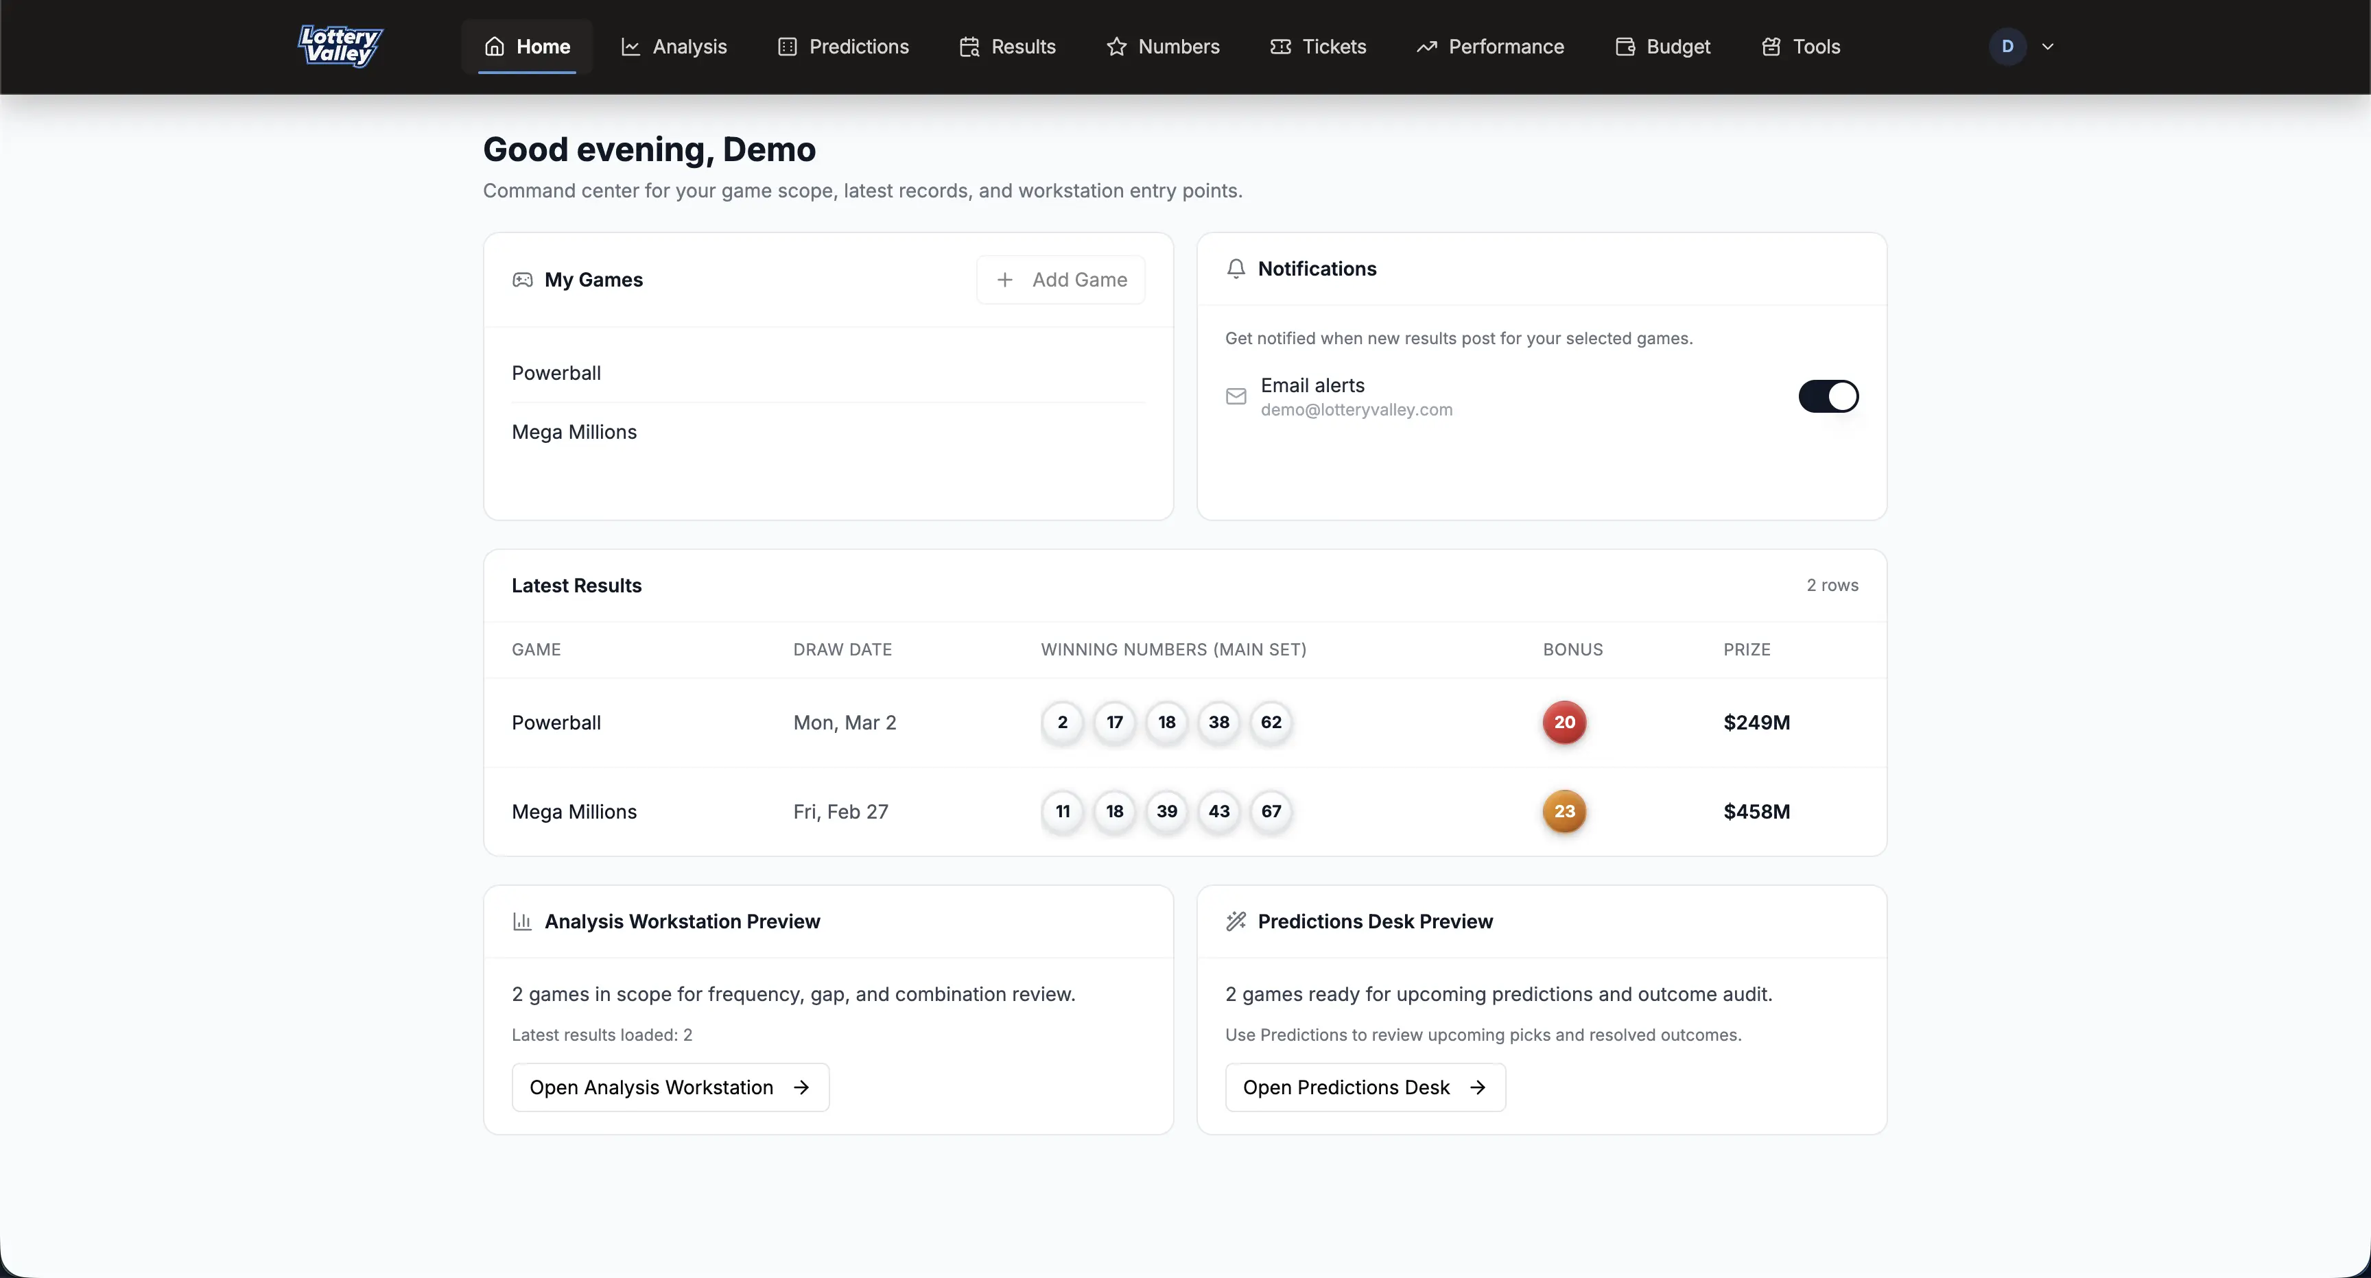
Task: Select the Powerball bonus ball 20
Action: pos(1564,722)
